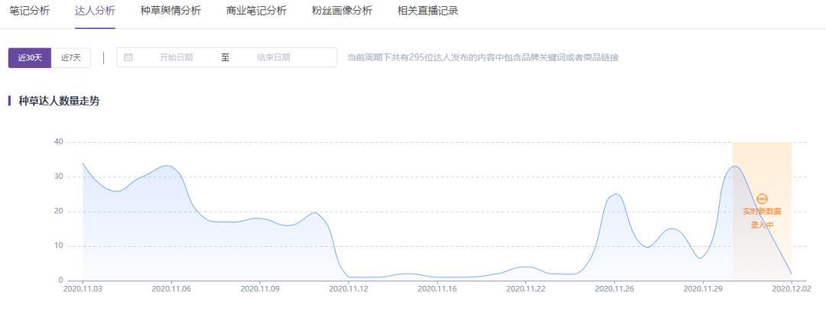This screenshot has width=826, height=311.
Task: Click the 2020.11.29 axis label
Action: [701, 288]
